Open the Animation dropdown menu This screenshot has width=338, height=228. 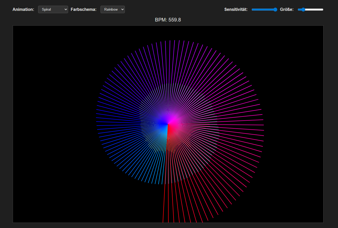[x=53, y=9]
